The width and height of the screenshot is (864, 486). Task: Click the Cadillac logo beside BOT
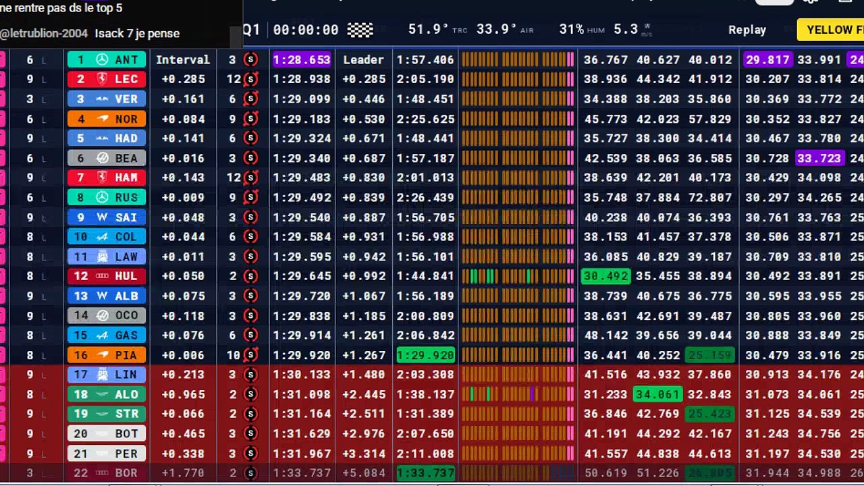coord(103,435)
